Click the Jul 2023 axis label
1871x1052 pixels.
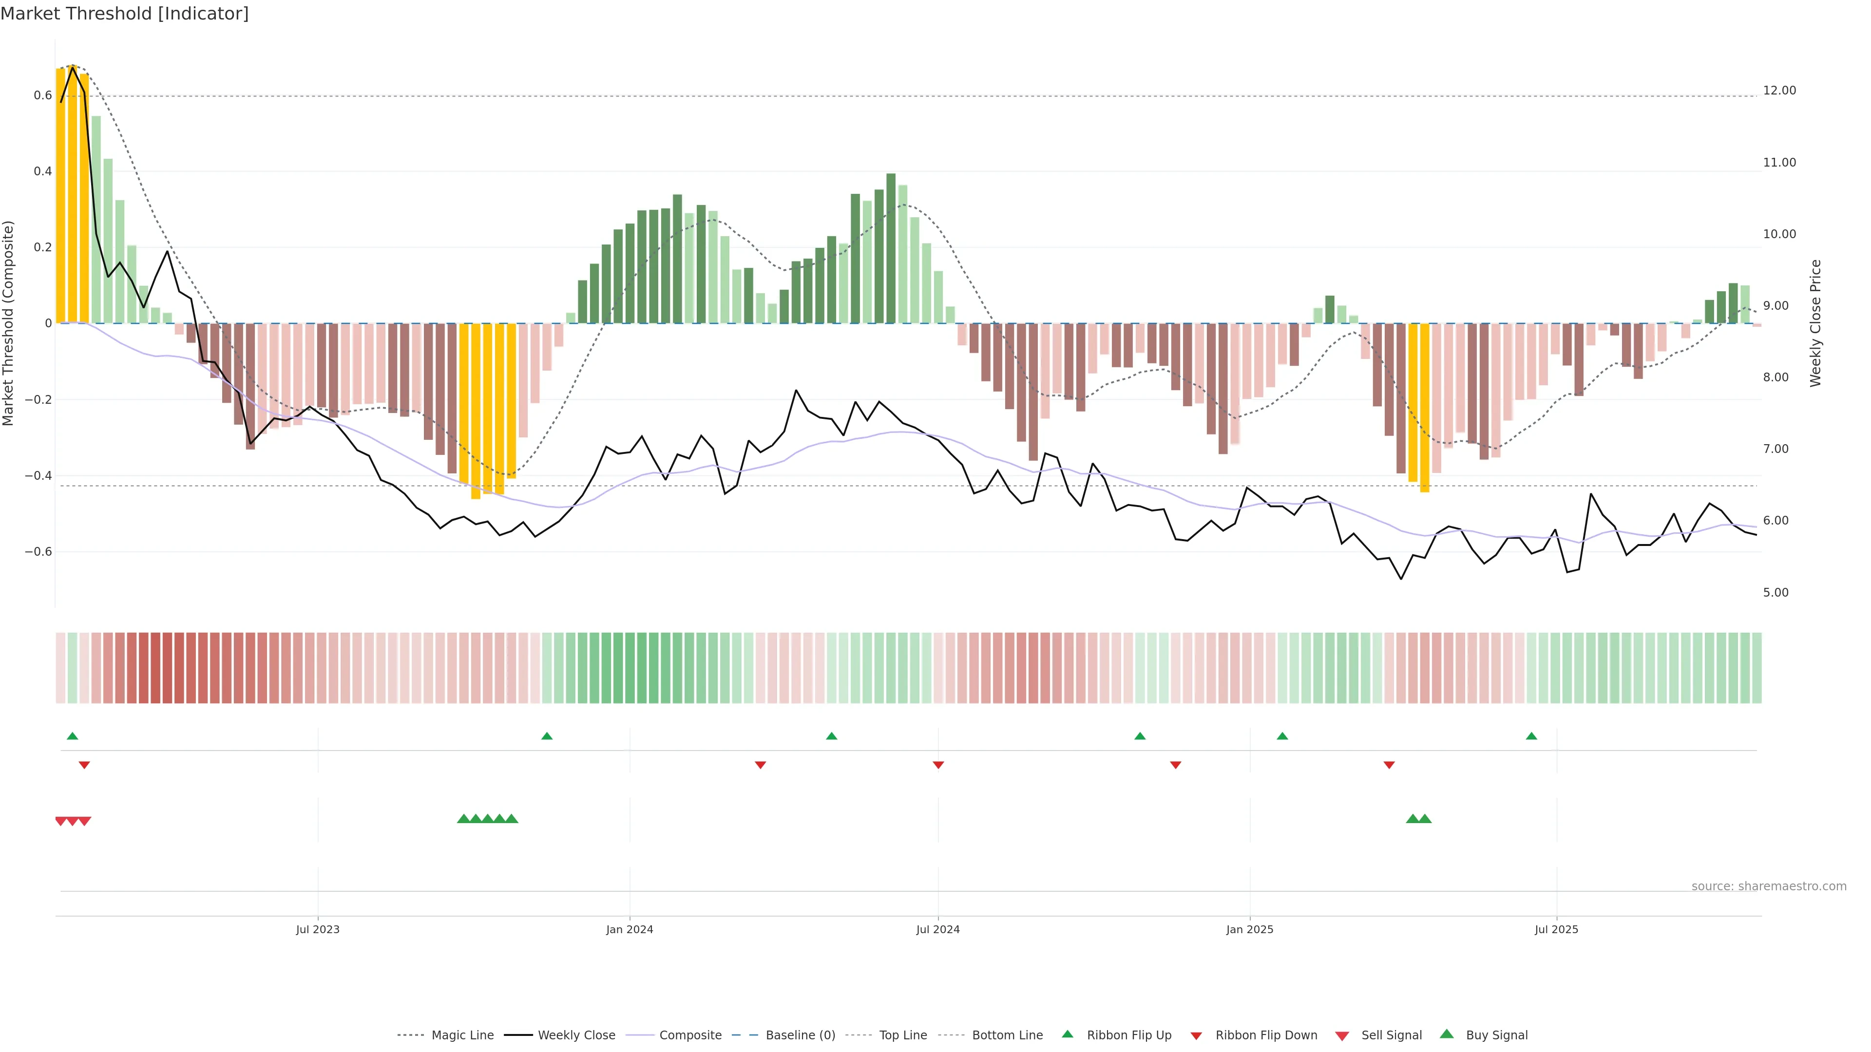pyautogui.click(x=317, y=929)
